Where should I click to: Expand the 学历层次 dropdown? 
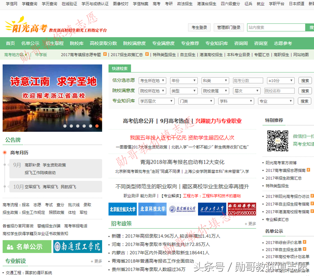click(156, 101)
